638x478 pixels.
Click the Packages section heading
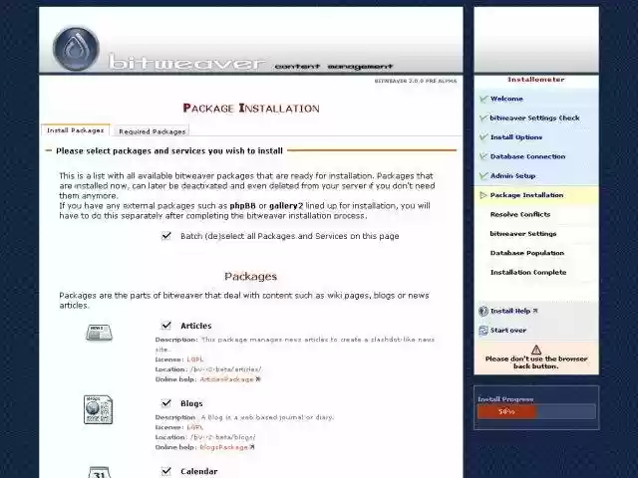point(250,277)
